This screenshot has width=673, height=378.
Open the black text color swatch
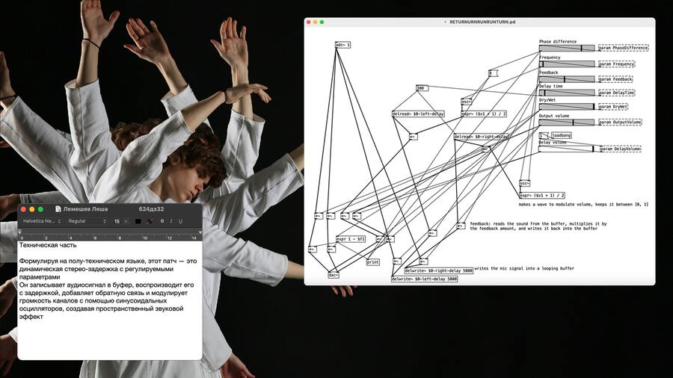[138, 221]
